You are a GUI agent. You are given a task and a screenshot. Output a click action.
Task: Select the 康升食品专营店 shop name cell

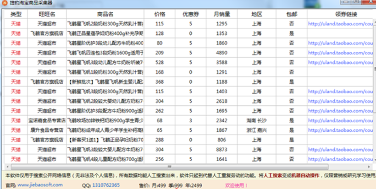point(47,130)
